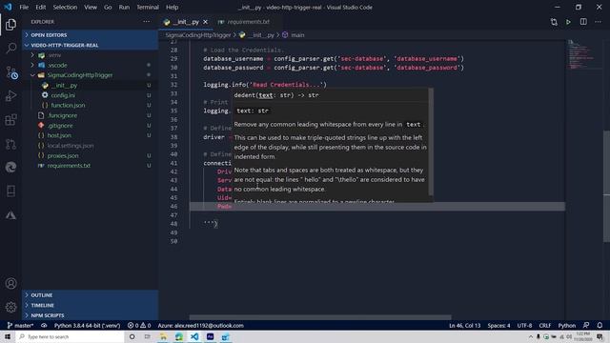Change Python language mode in status bar
Viewport: 610px width, 343px height.
pyautogui.click(x=567, y=326)
